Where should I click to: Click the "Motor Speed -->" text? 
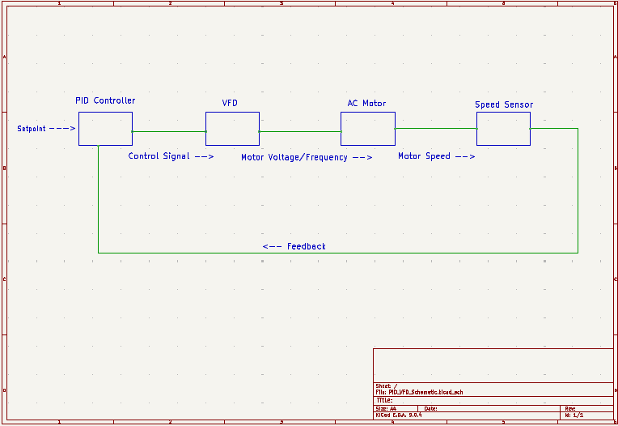(436, 156)
